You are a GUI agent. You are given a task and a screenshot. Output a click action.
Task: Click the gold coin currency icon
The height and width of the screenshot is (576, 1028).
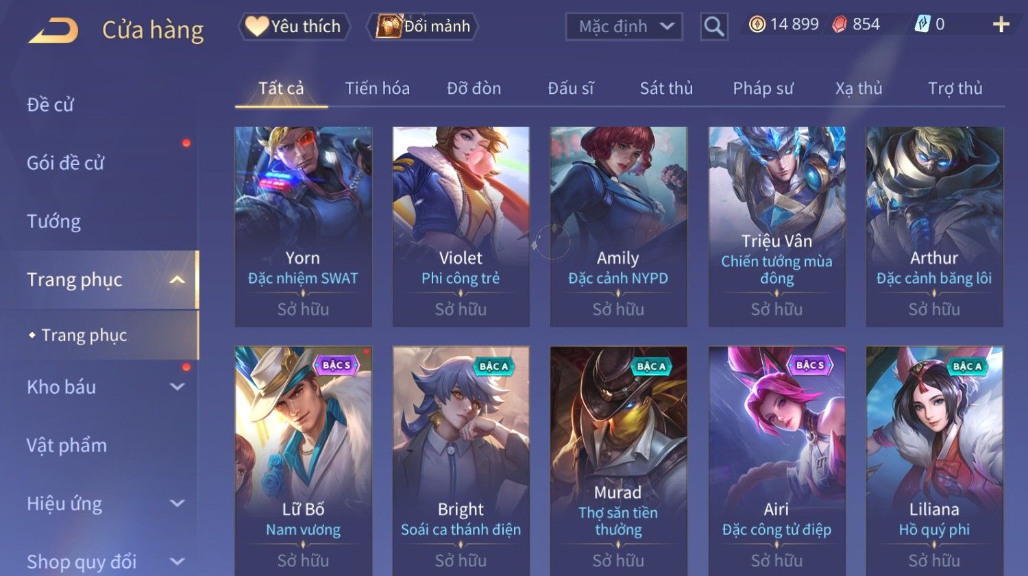(x=757, y=25)
